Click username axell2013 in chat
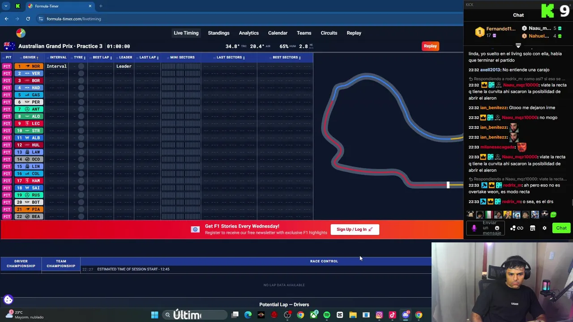This screenshot has width=573, height=322. tap(490, 70)
